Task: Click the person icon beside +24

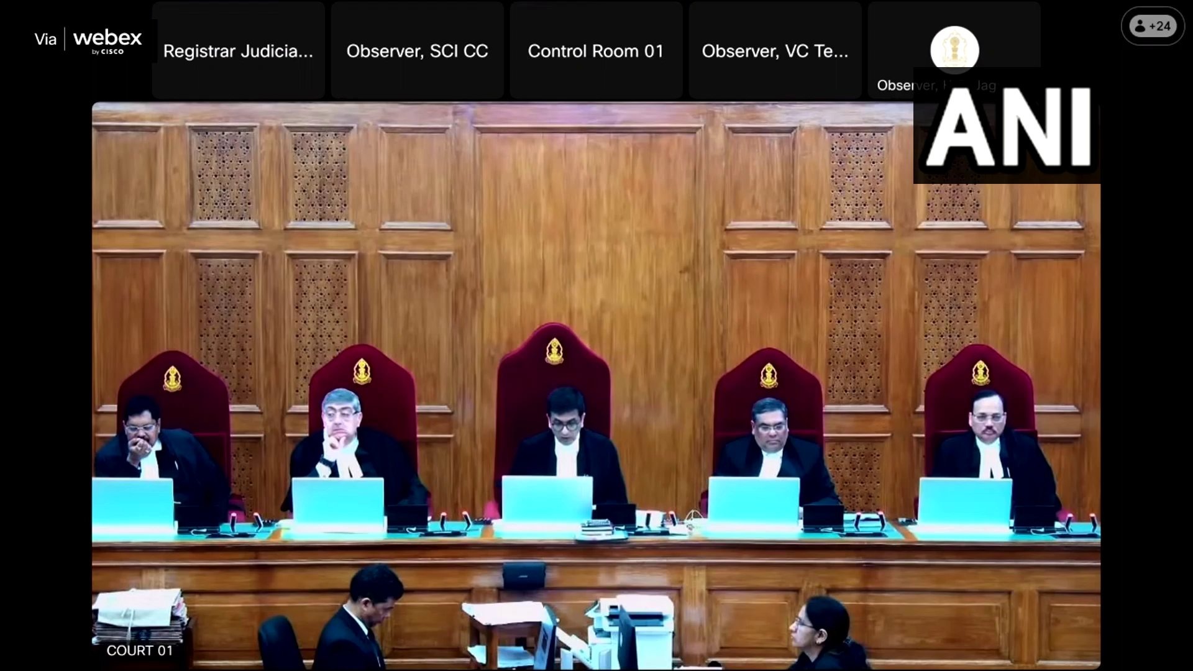Action: 1140,26
